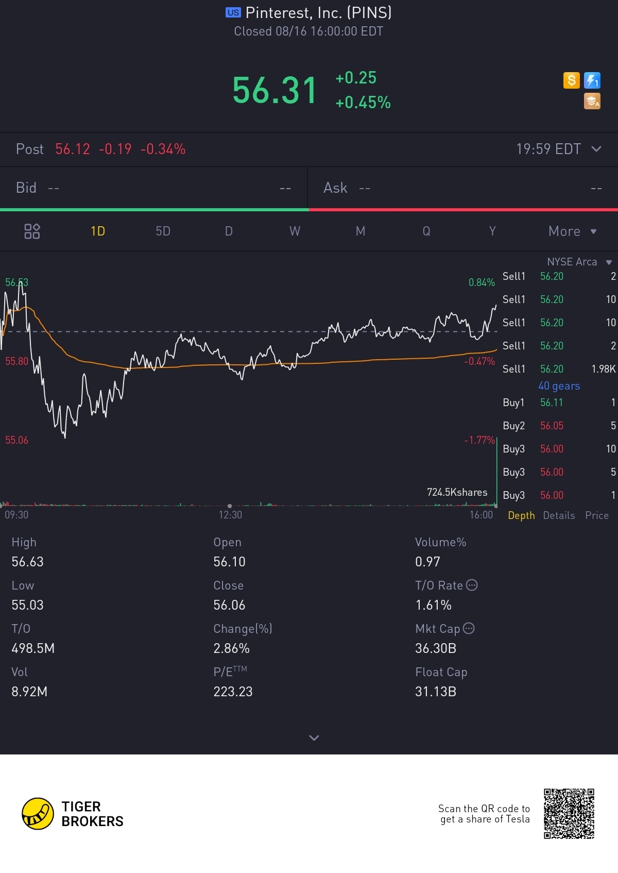Switch to the quarterly Q chart tab
Screen dimensions: 618x873
(x=426, y=231)
